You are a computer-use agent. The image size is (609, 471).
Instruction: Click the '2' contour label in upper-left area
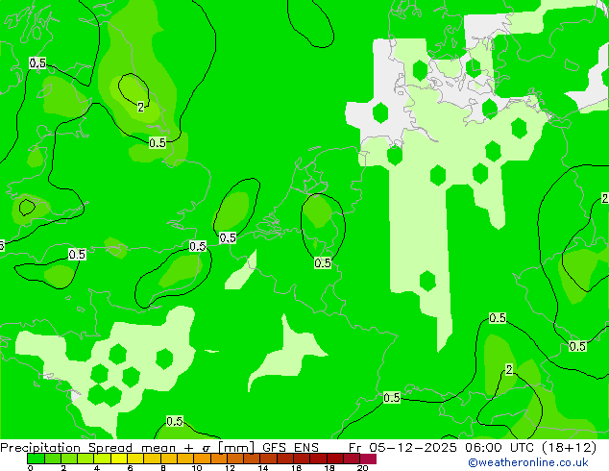coord(140,107)
